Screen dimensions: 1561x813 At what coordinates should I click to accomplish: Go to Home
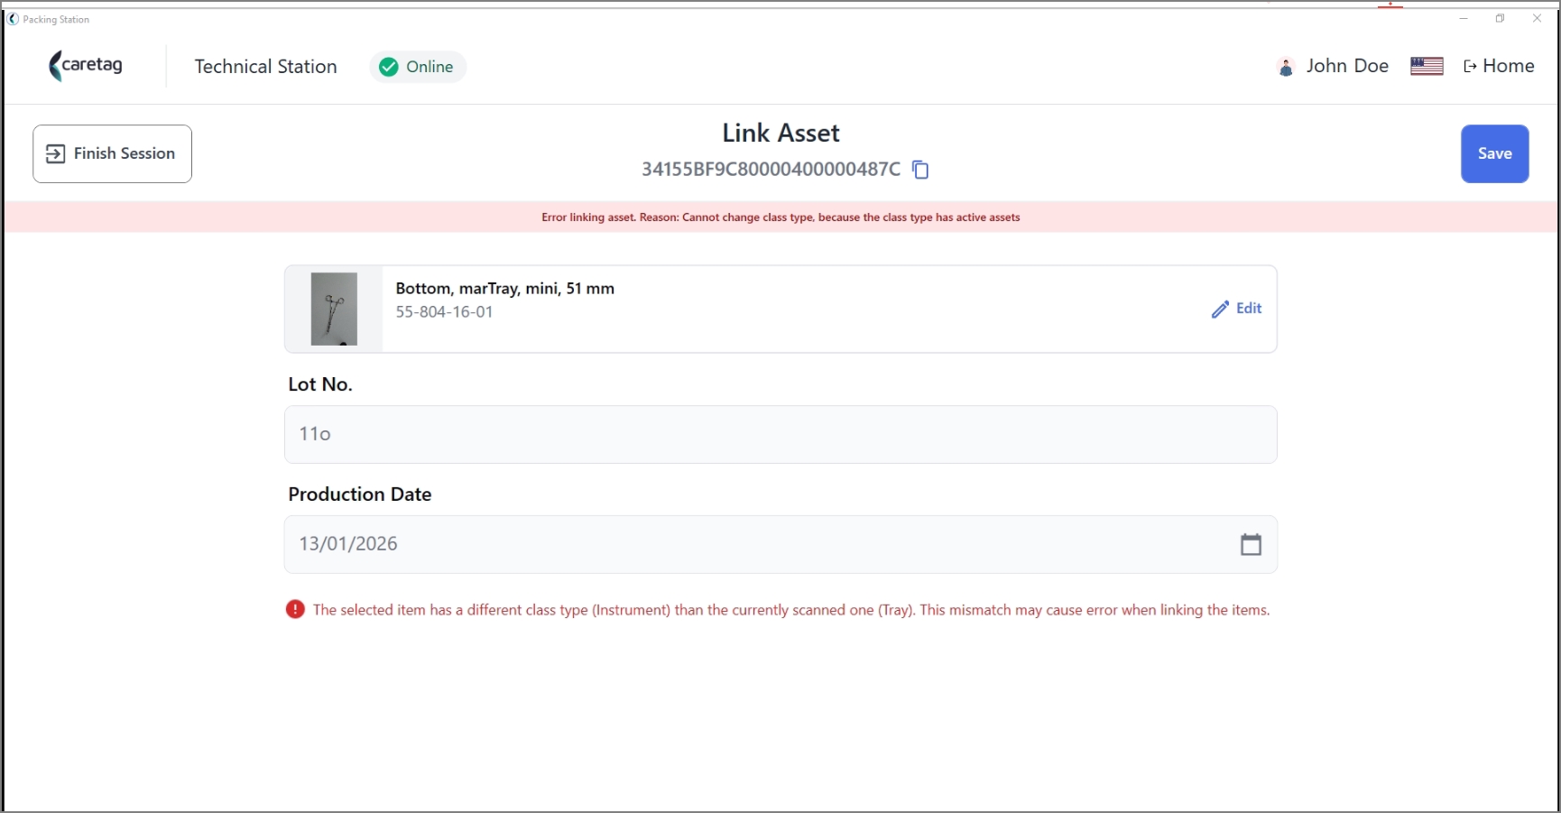[1499, 66]
